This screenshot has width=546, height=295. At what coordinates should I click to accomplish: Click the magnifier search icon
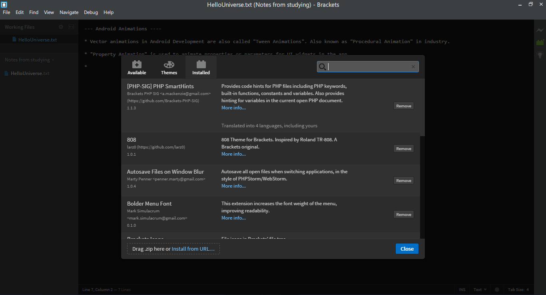pyautogui.click(x=322, y=67)
